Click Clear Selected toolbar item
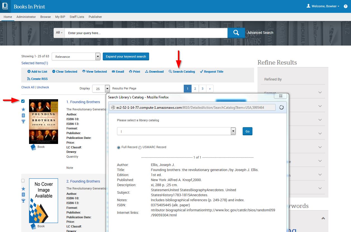The width and height of the screenshot is (351, 232). [x=65, y=72]
